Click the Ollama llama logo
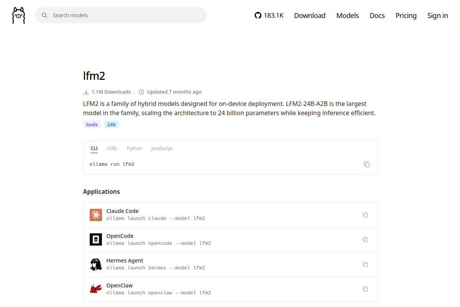 [18, 15]
